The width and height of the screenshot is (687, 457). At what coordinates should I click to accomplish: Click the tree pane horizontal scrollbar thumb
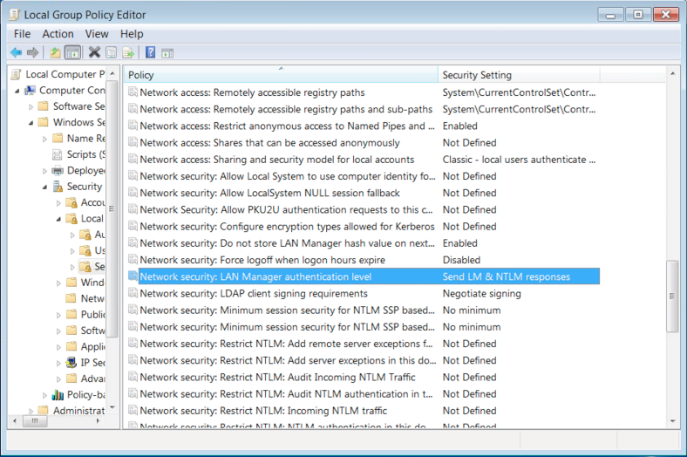point(35,420)
